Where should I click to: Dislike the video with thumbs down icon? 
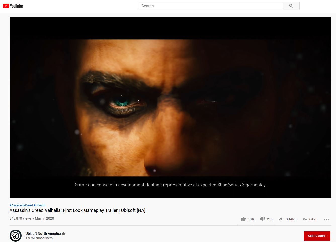262,219
